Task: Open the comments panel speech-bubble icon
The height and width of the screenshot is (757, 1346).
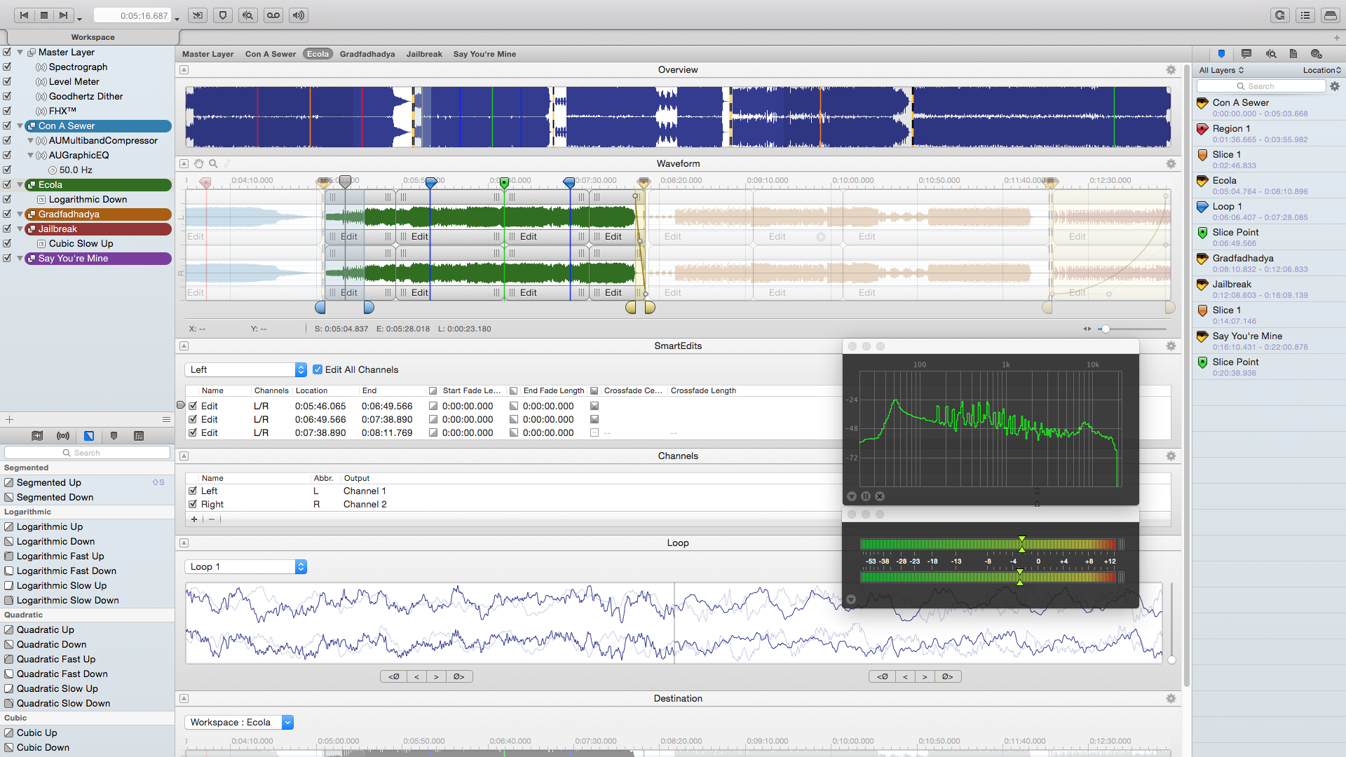Action: click(x=1246, y=54)
